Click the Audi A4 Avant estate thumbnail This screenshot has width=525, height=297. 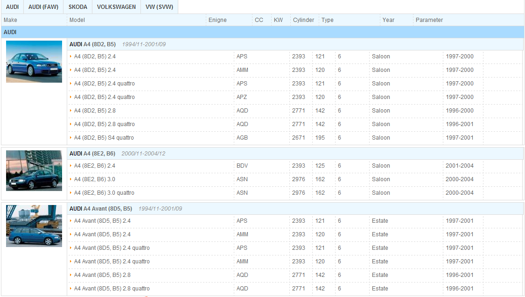click(x=34, y=226)
